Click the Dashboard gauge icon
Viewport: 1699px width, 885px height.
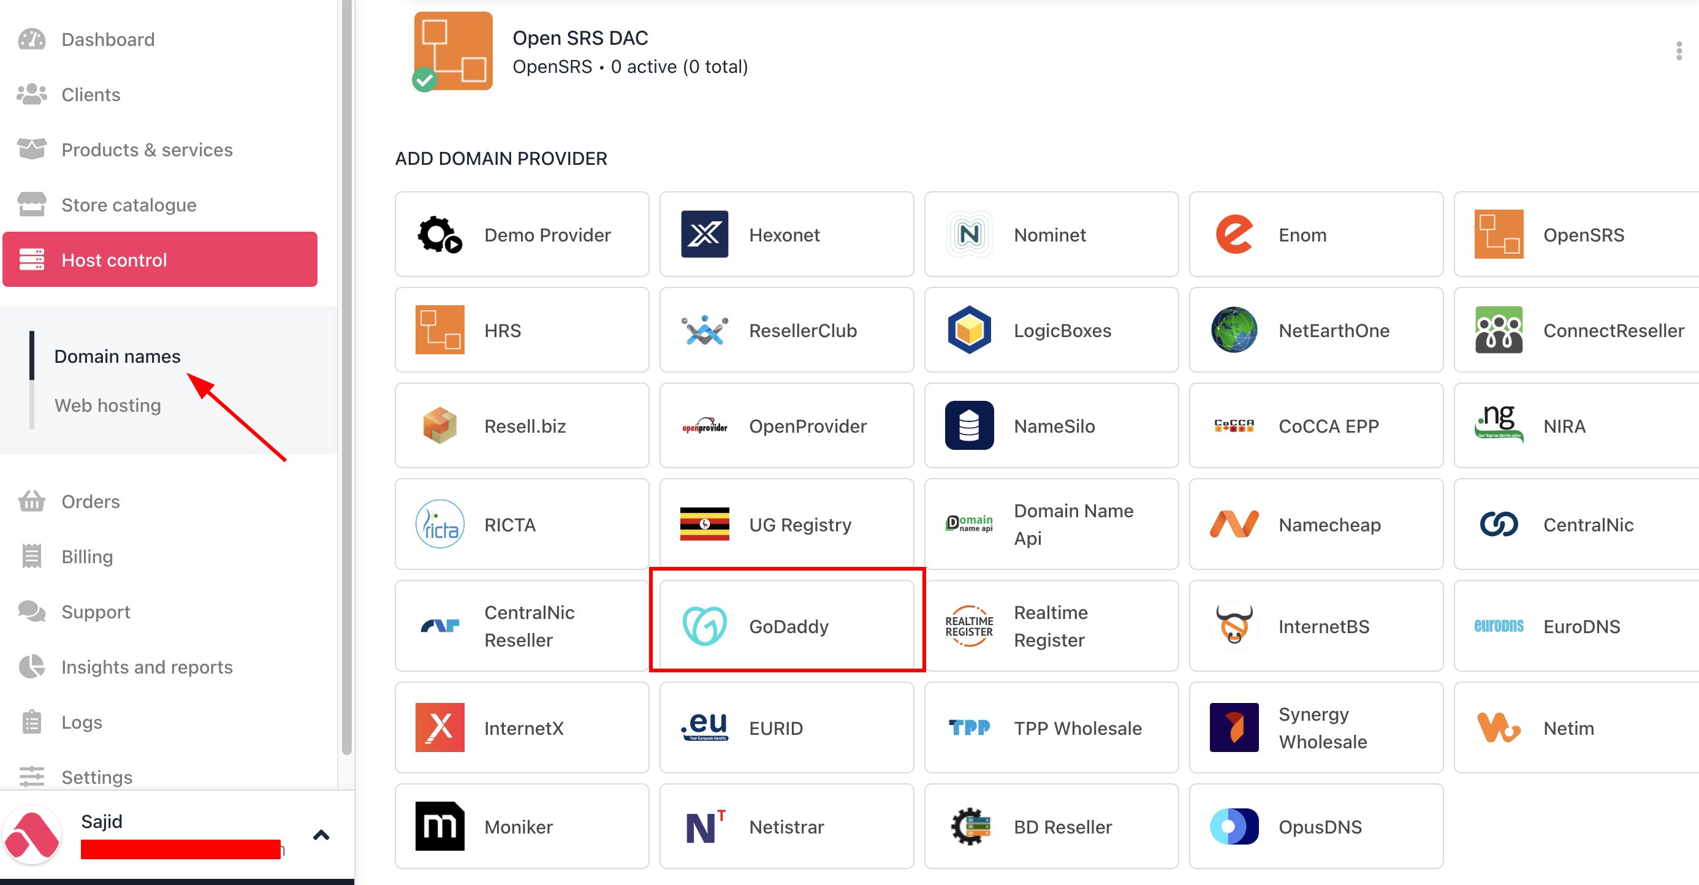(x=32, y=40)
